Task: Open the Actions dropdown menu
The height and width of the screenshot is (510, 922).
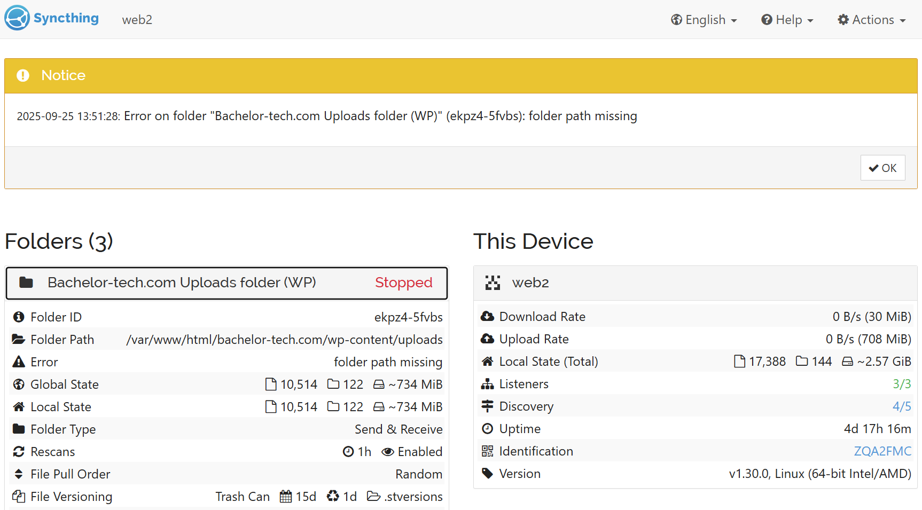Action: [871, 20]
